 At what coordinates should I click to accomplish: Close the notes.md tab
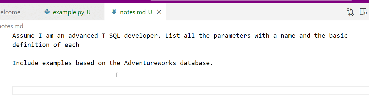click(x=159, y=12)
